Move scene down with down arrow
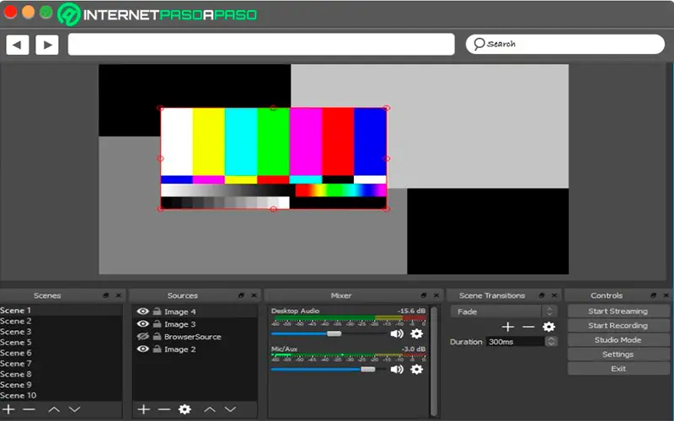The height and width of the screenshot is (421, 674). tap(74, 409)
